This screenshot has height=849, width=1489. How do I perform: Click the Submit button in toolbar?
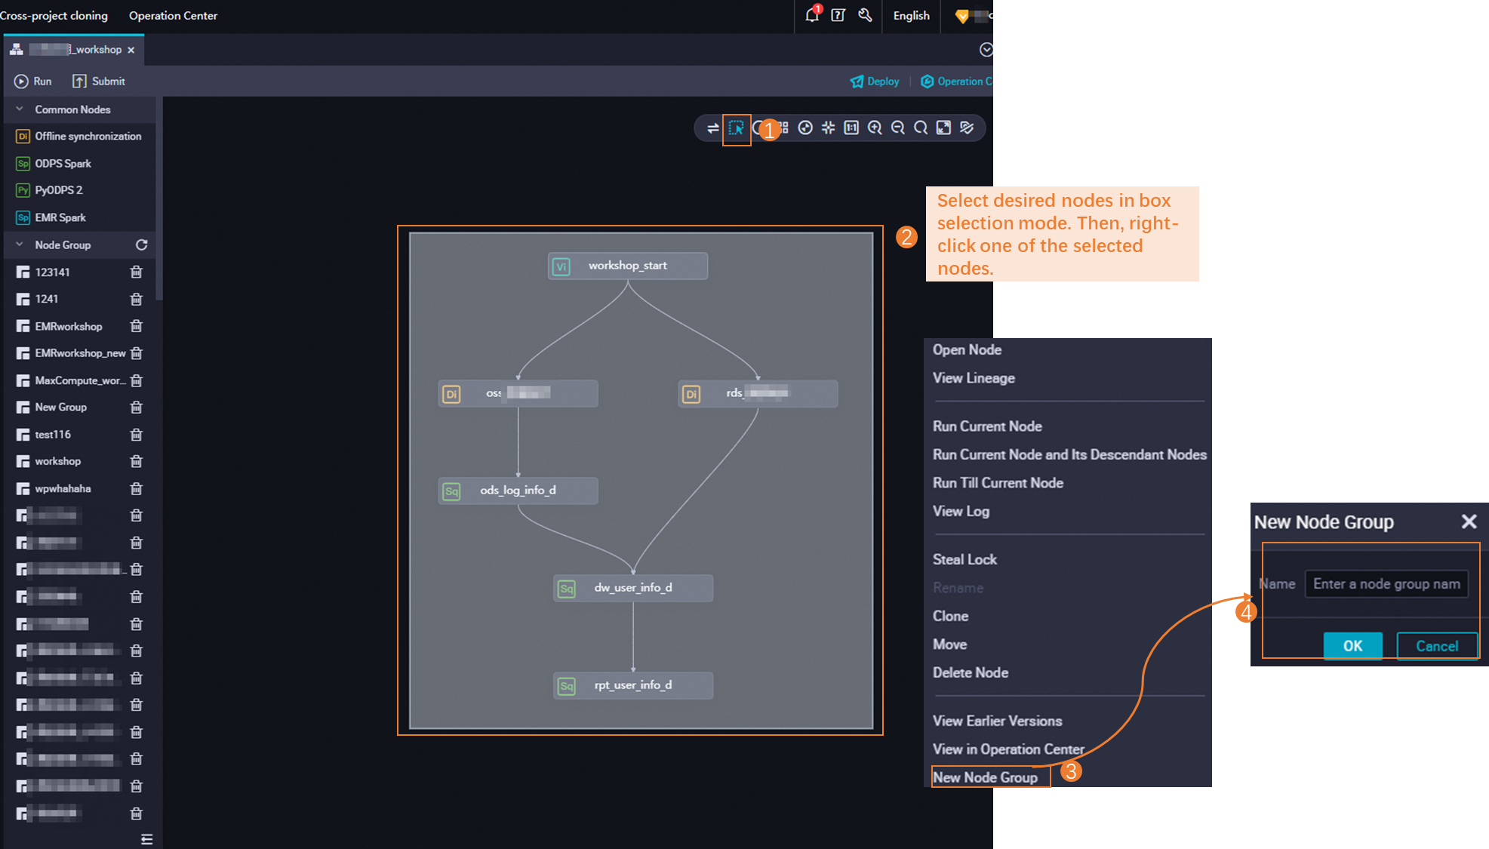click(x=99, y=82)
